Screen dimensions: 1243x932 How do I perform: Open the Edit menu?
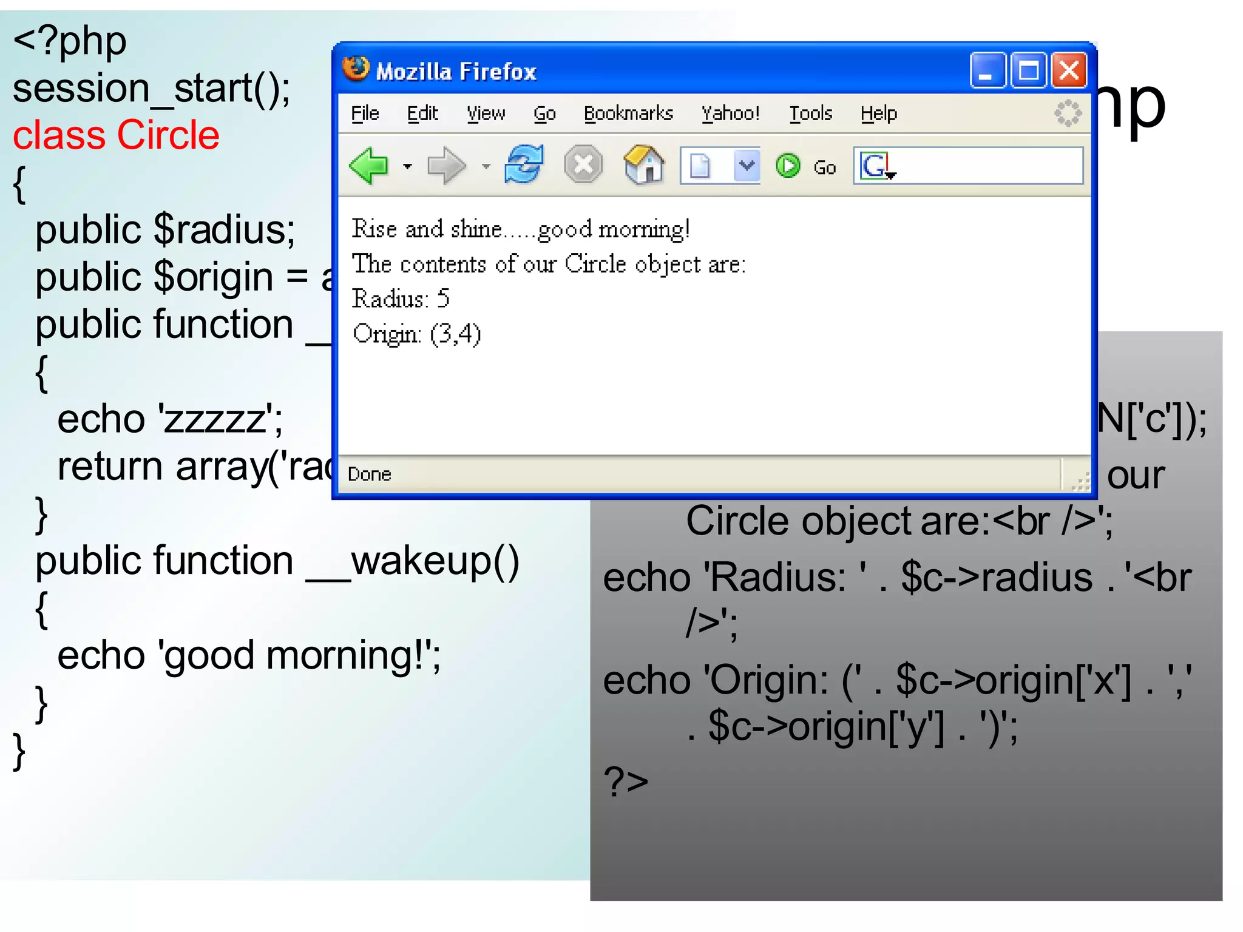tap(422, 113)
